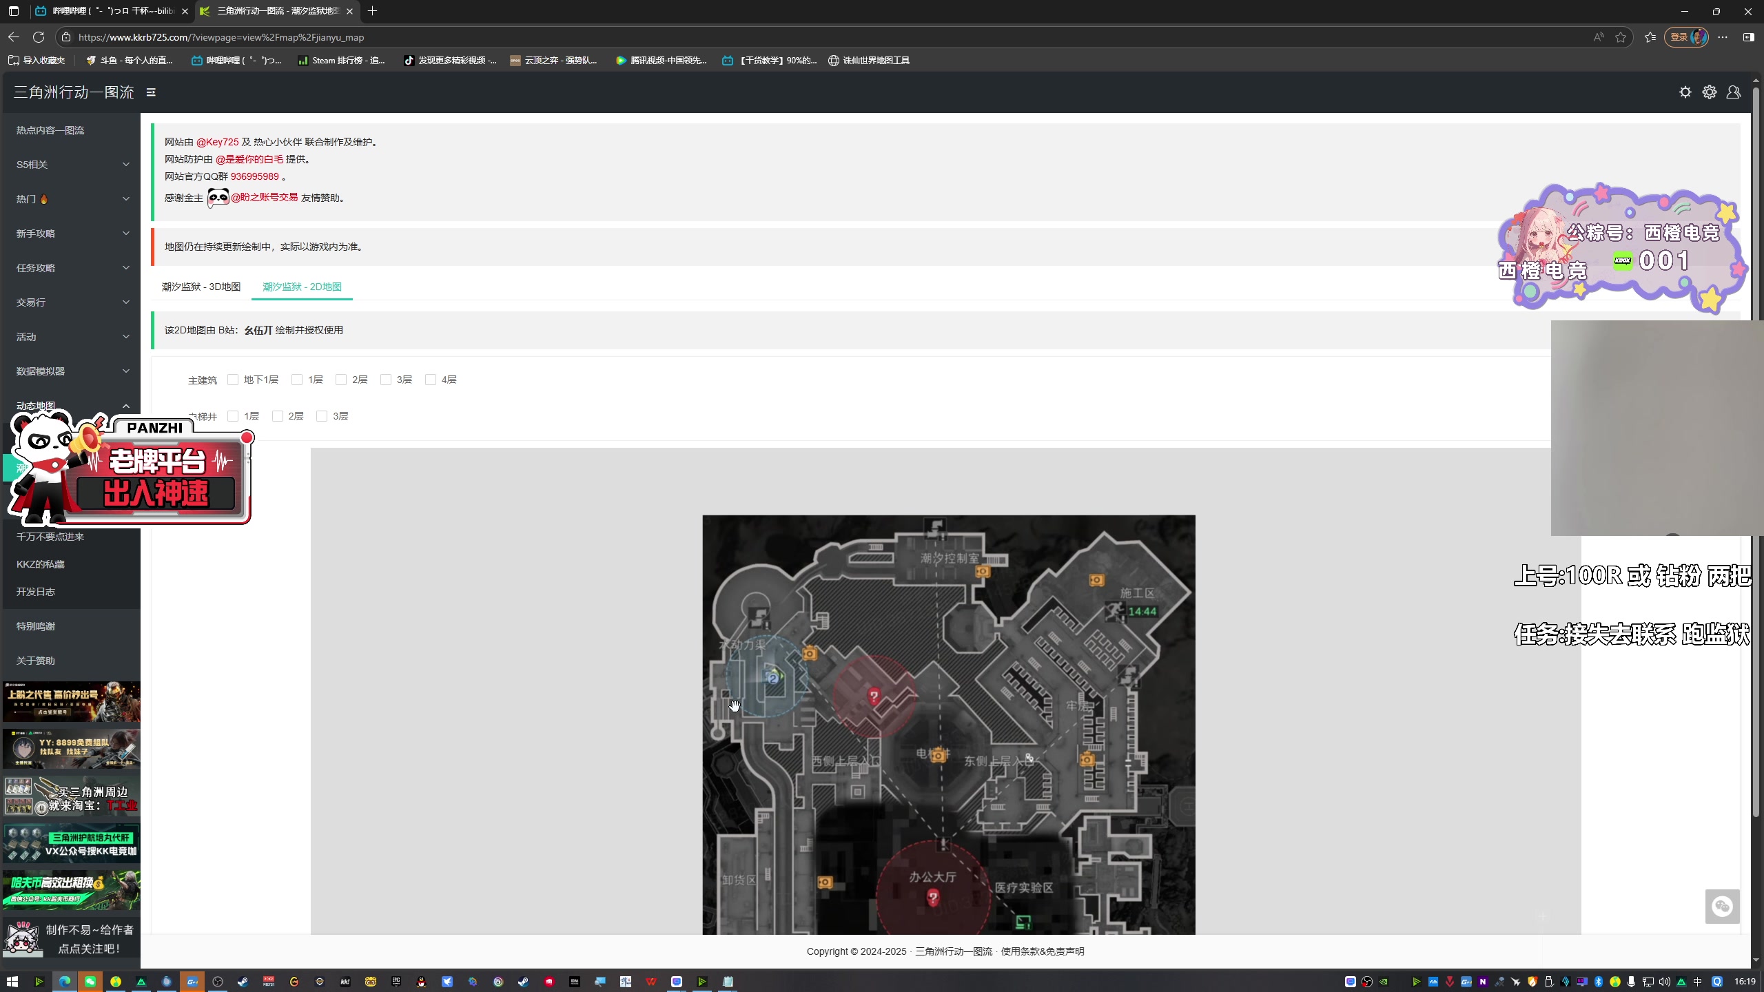Open the Windows Start button
The height and width of the screenshot is (992, 1764).
pyautogui.click(x=12, y=982)
